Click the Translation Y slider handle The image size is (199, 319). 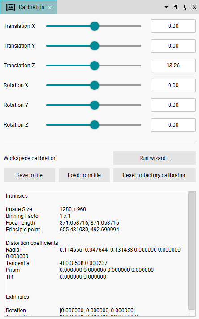(95, 46)
